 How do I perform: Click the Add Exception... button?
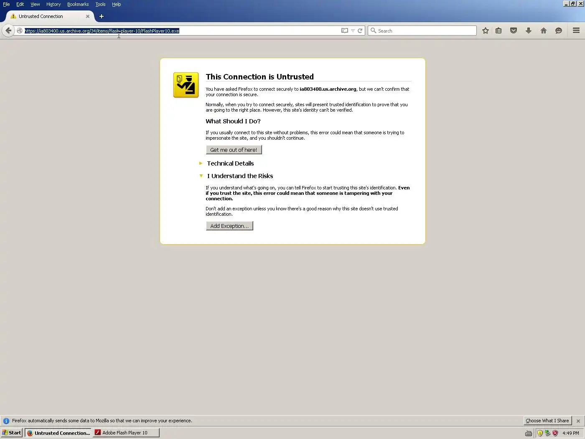tap(229, 226)
